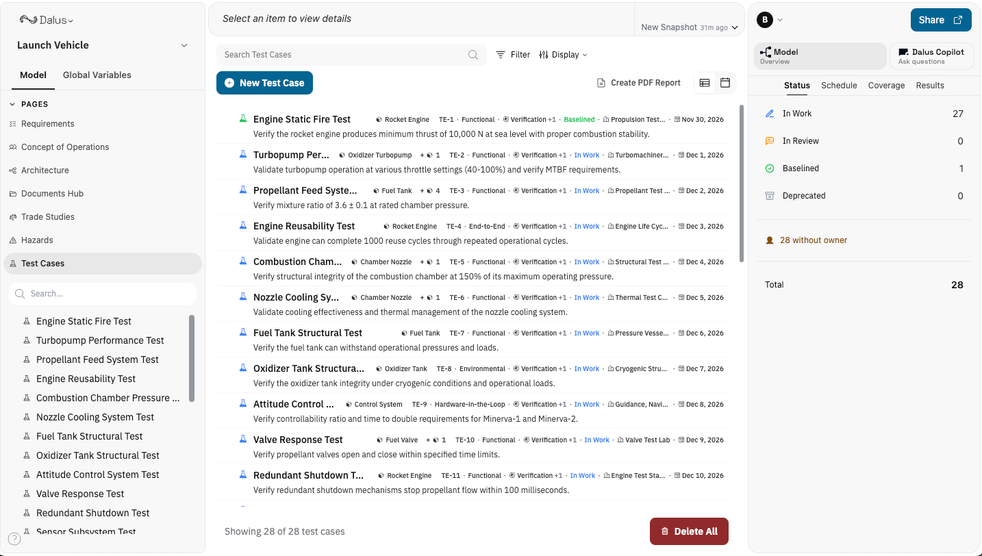Click the New Test Case button

click(x=264, y=83)
